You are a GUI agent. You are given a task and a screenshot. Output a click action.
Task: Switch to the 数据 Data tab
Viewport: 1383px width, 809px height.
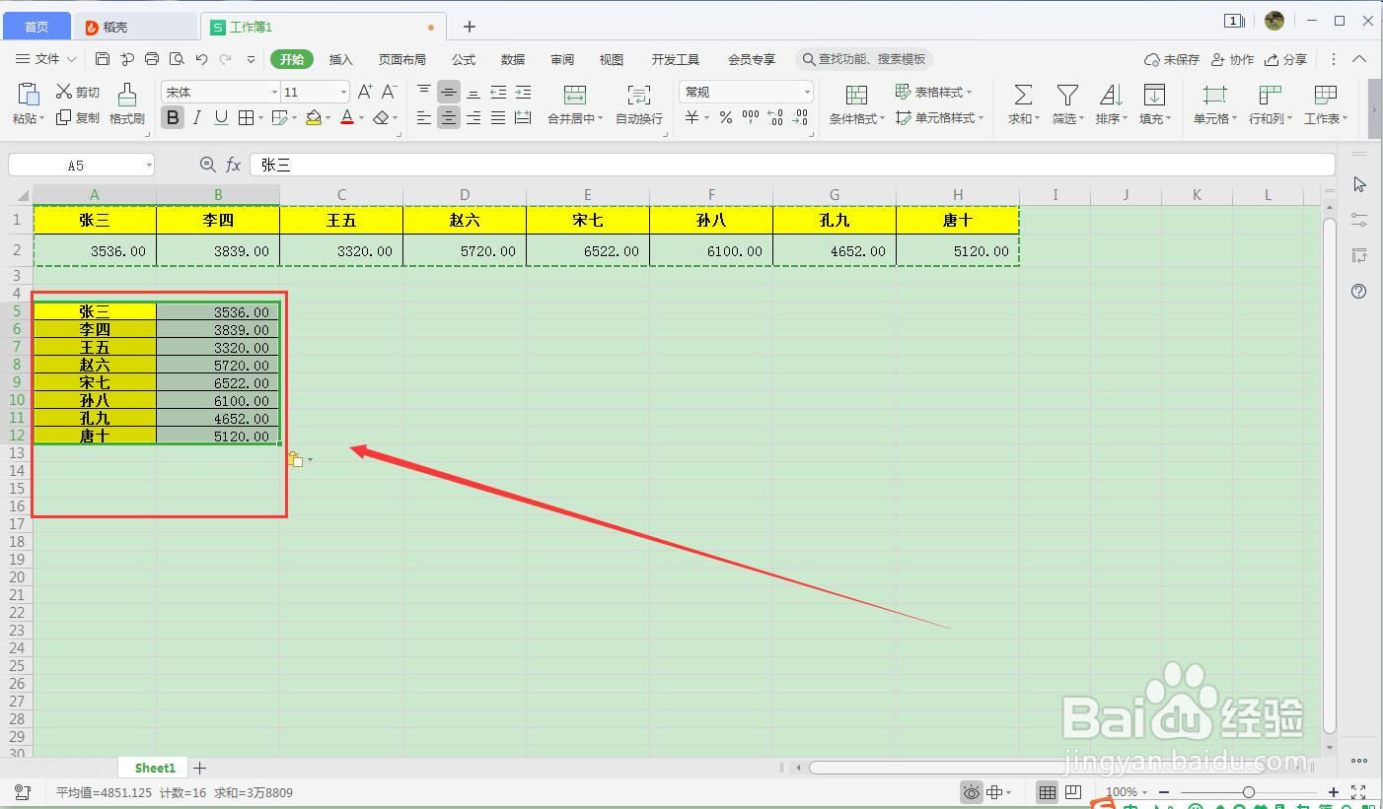[513, 59]
